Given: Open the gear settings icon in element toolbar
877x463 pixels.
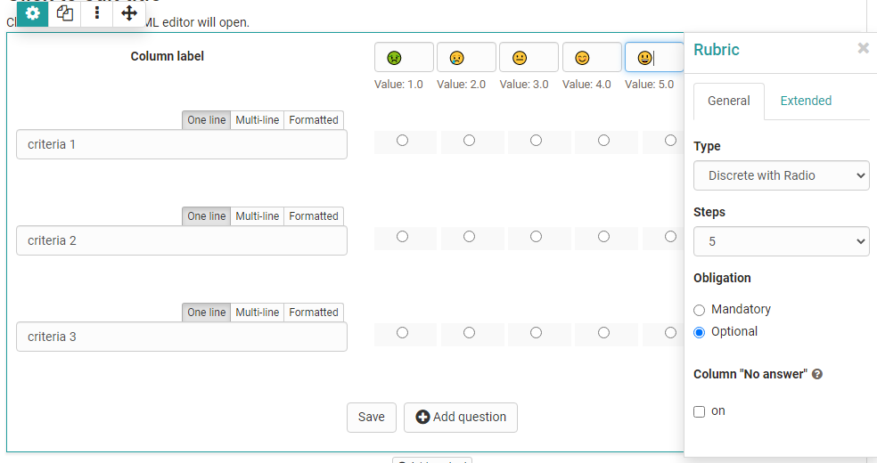Looking at the screenshot, I should 32,13.
